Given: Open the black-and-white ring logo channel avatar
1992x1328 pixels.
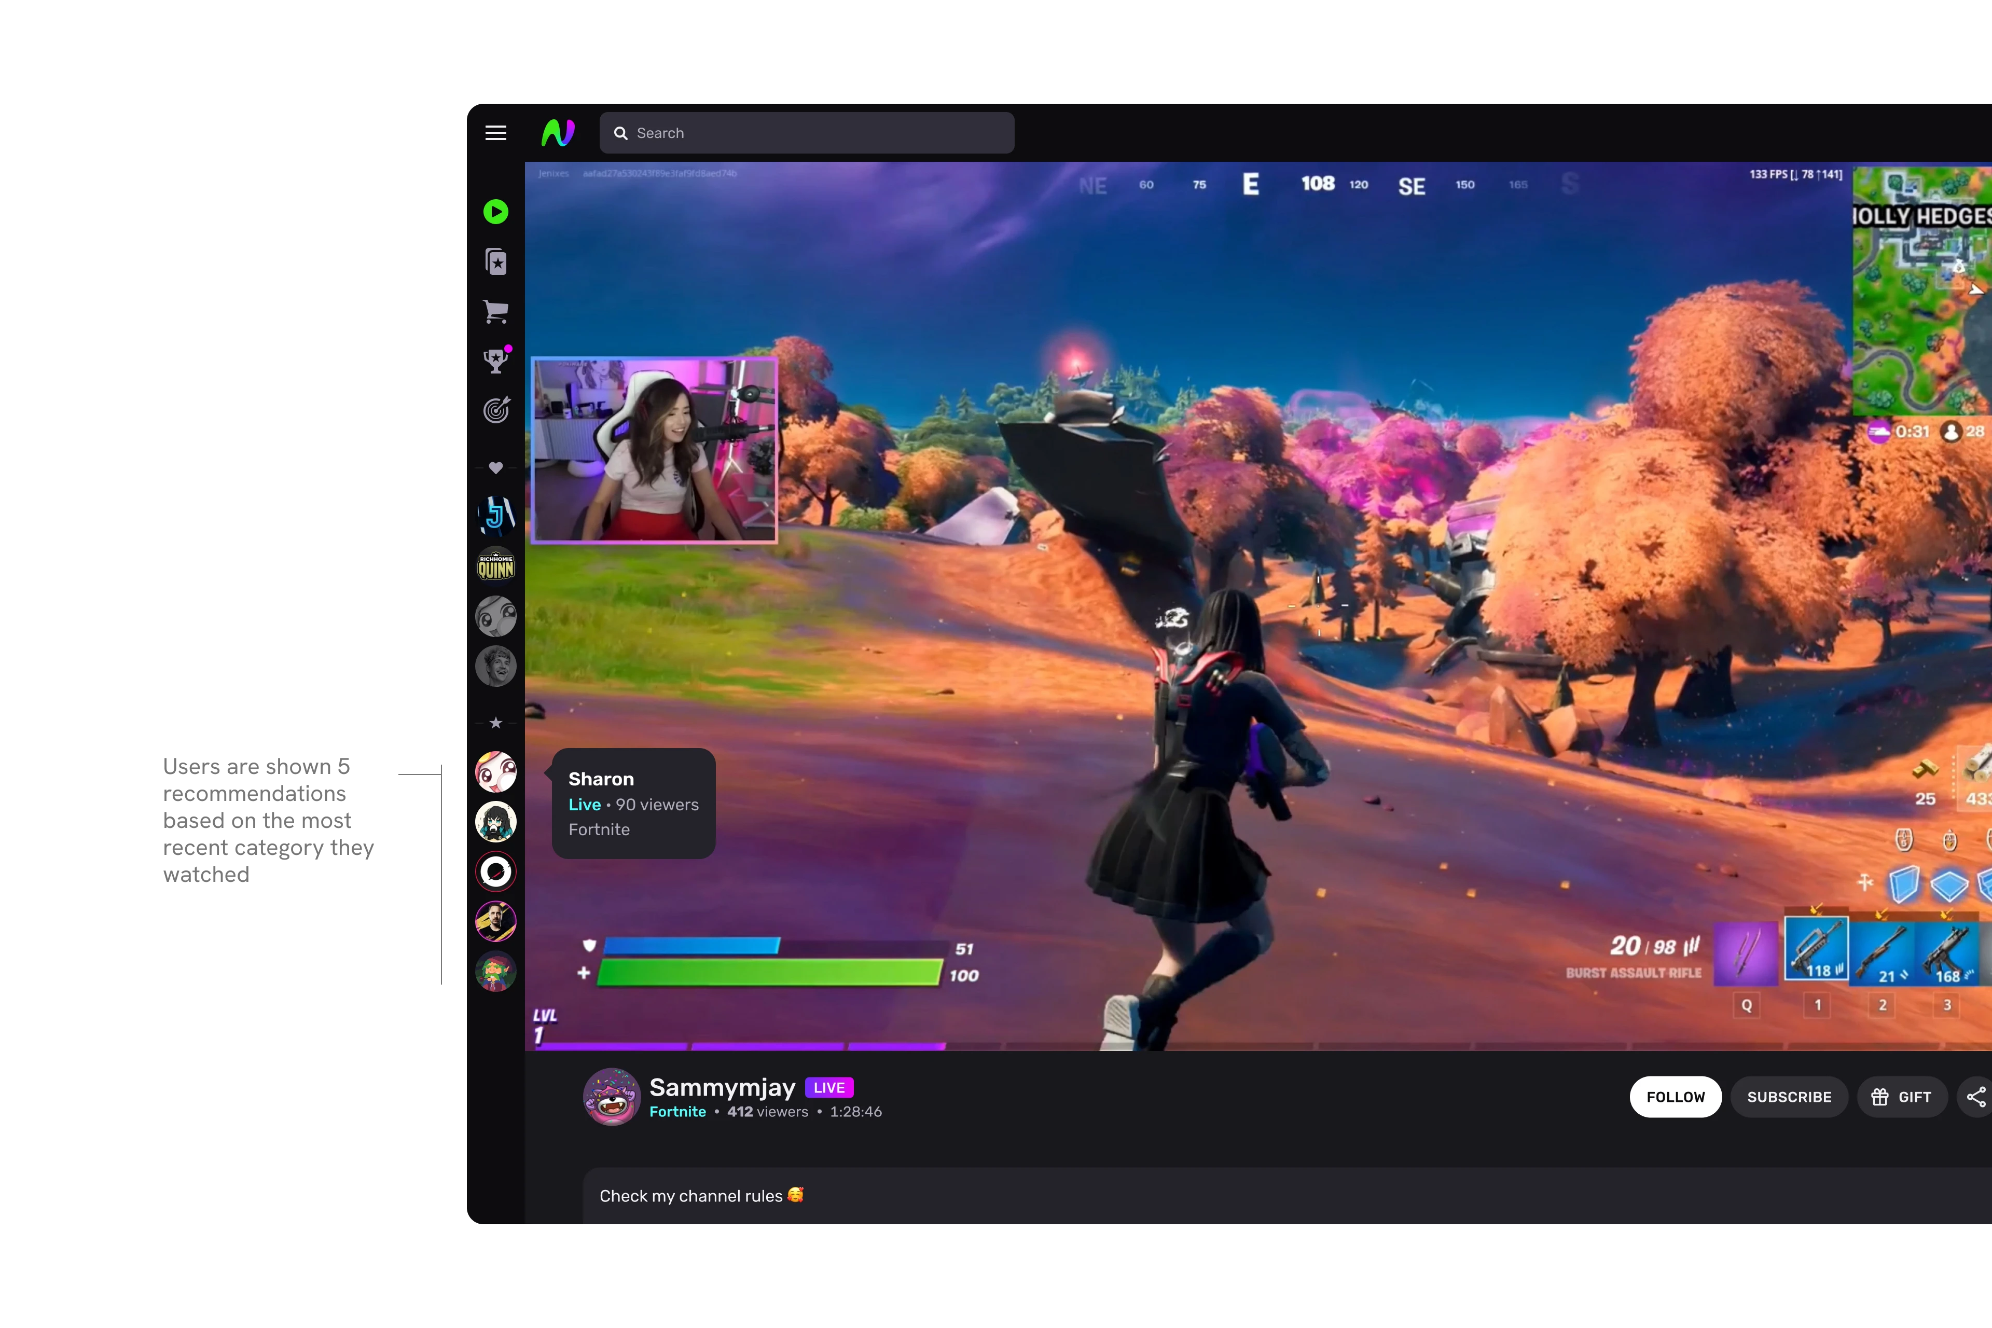Looking at the screenshot, I should (496, 872).
